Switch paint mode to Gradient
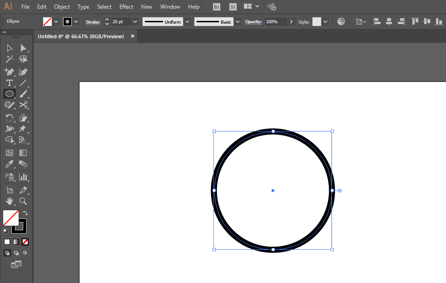The width and height of the screenshot is (446, 283). [16, 242]
